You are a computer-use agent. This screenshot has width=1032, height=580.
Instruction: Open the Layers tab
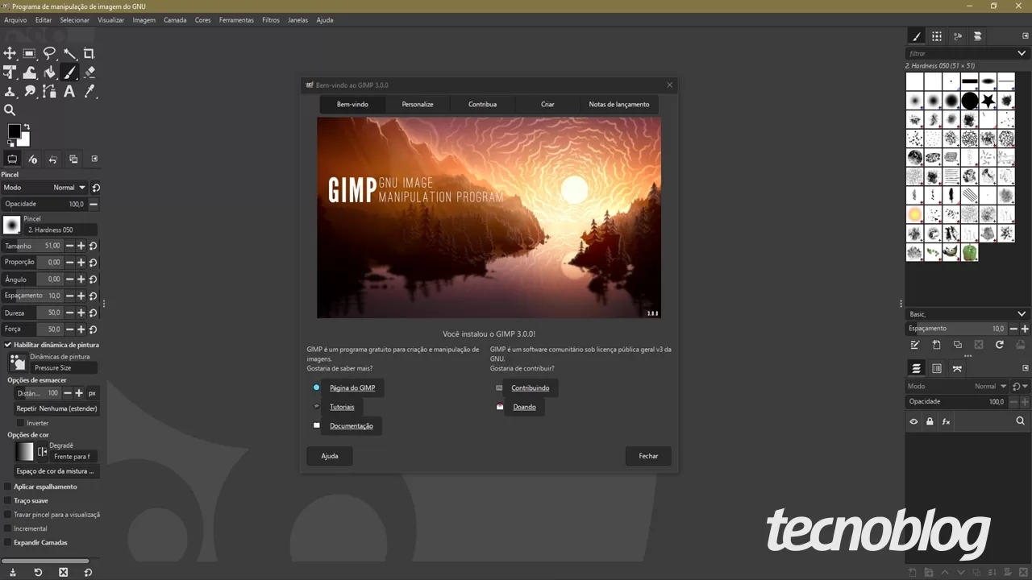[916, 368]
